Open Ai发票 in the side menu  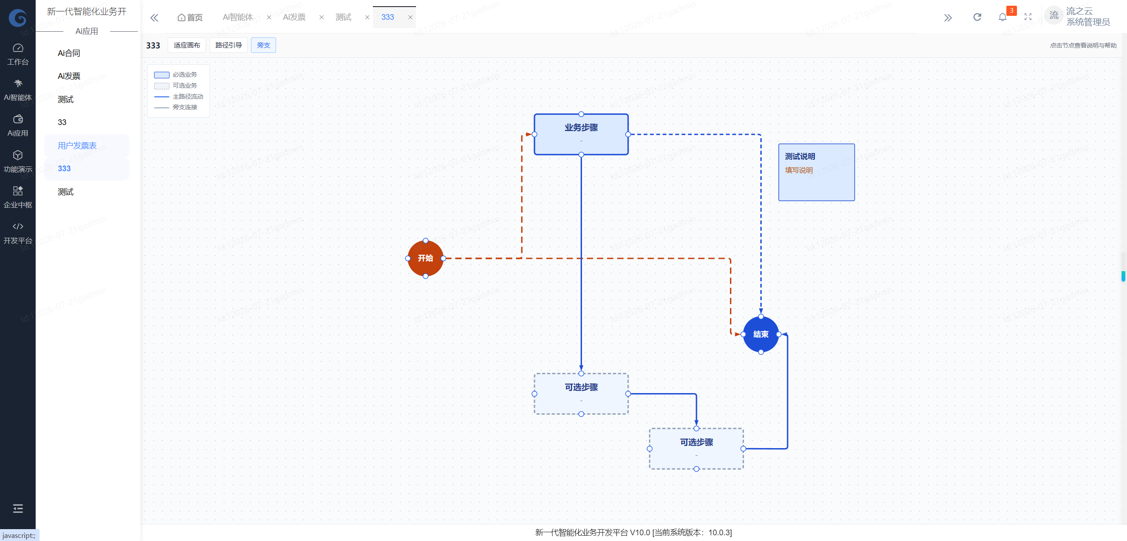pyautogui.click(x=87, y=76)
